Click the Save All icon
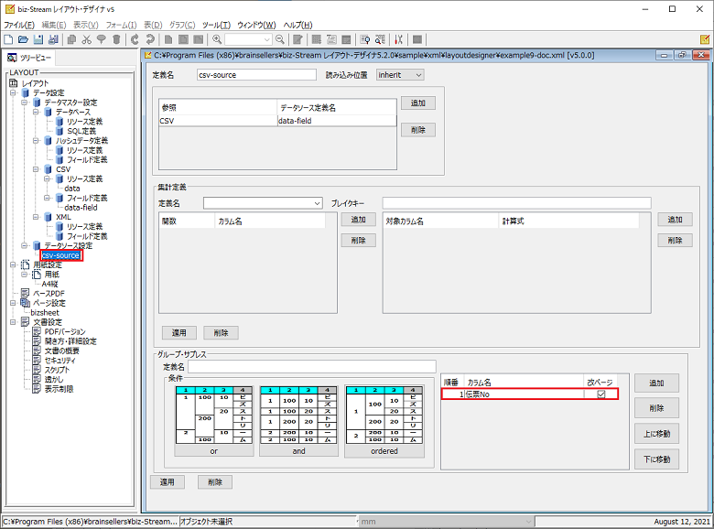 53,39
